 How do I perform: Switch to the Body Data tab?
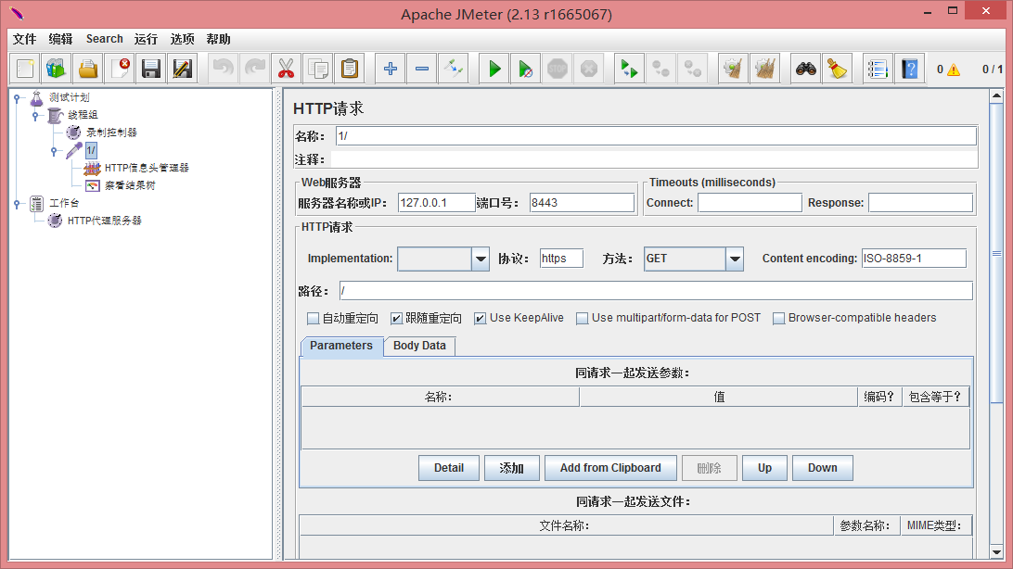(x=419, y=346)
